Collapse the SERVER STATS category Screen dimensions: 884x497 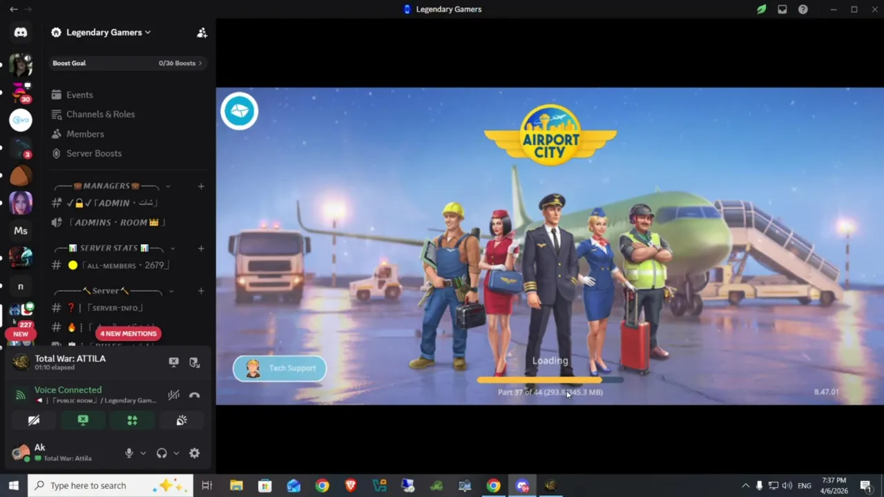pyautogui.click(x=114, y=248)
